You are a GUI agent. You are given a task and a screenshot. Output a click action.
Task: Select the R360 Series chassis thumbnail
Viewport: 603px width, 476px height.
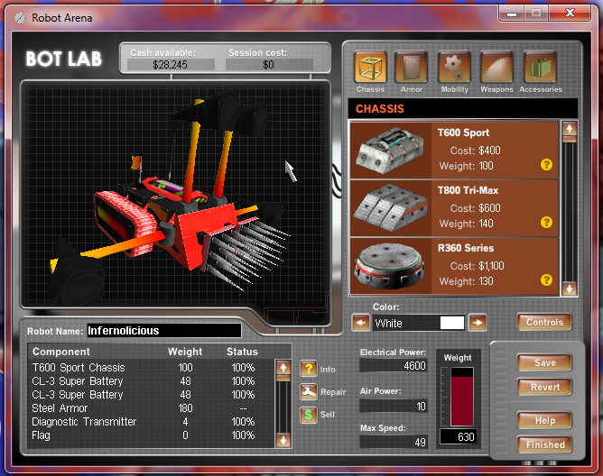click(390, 266)
